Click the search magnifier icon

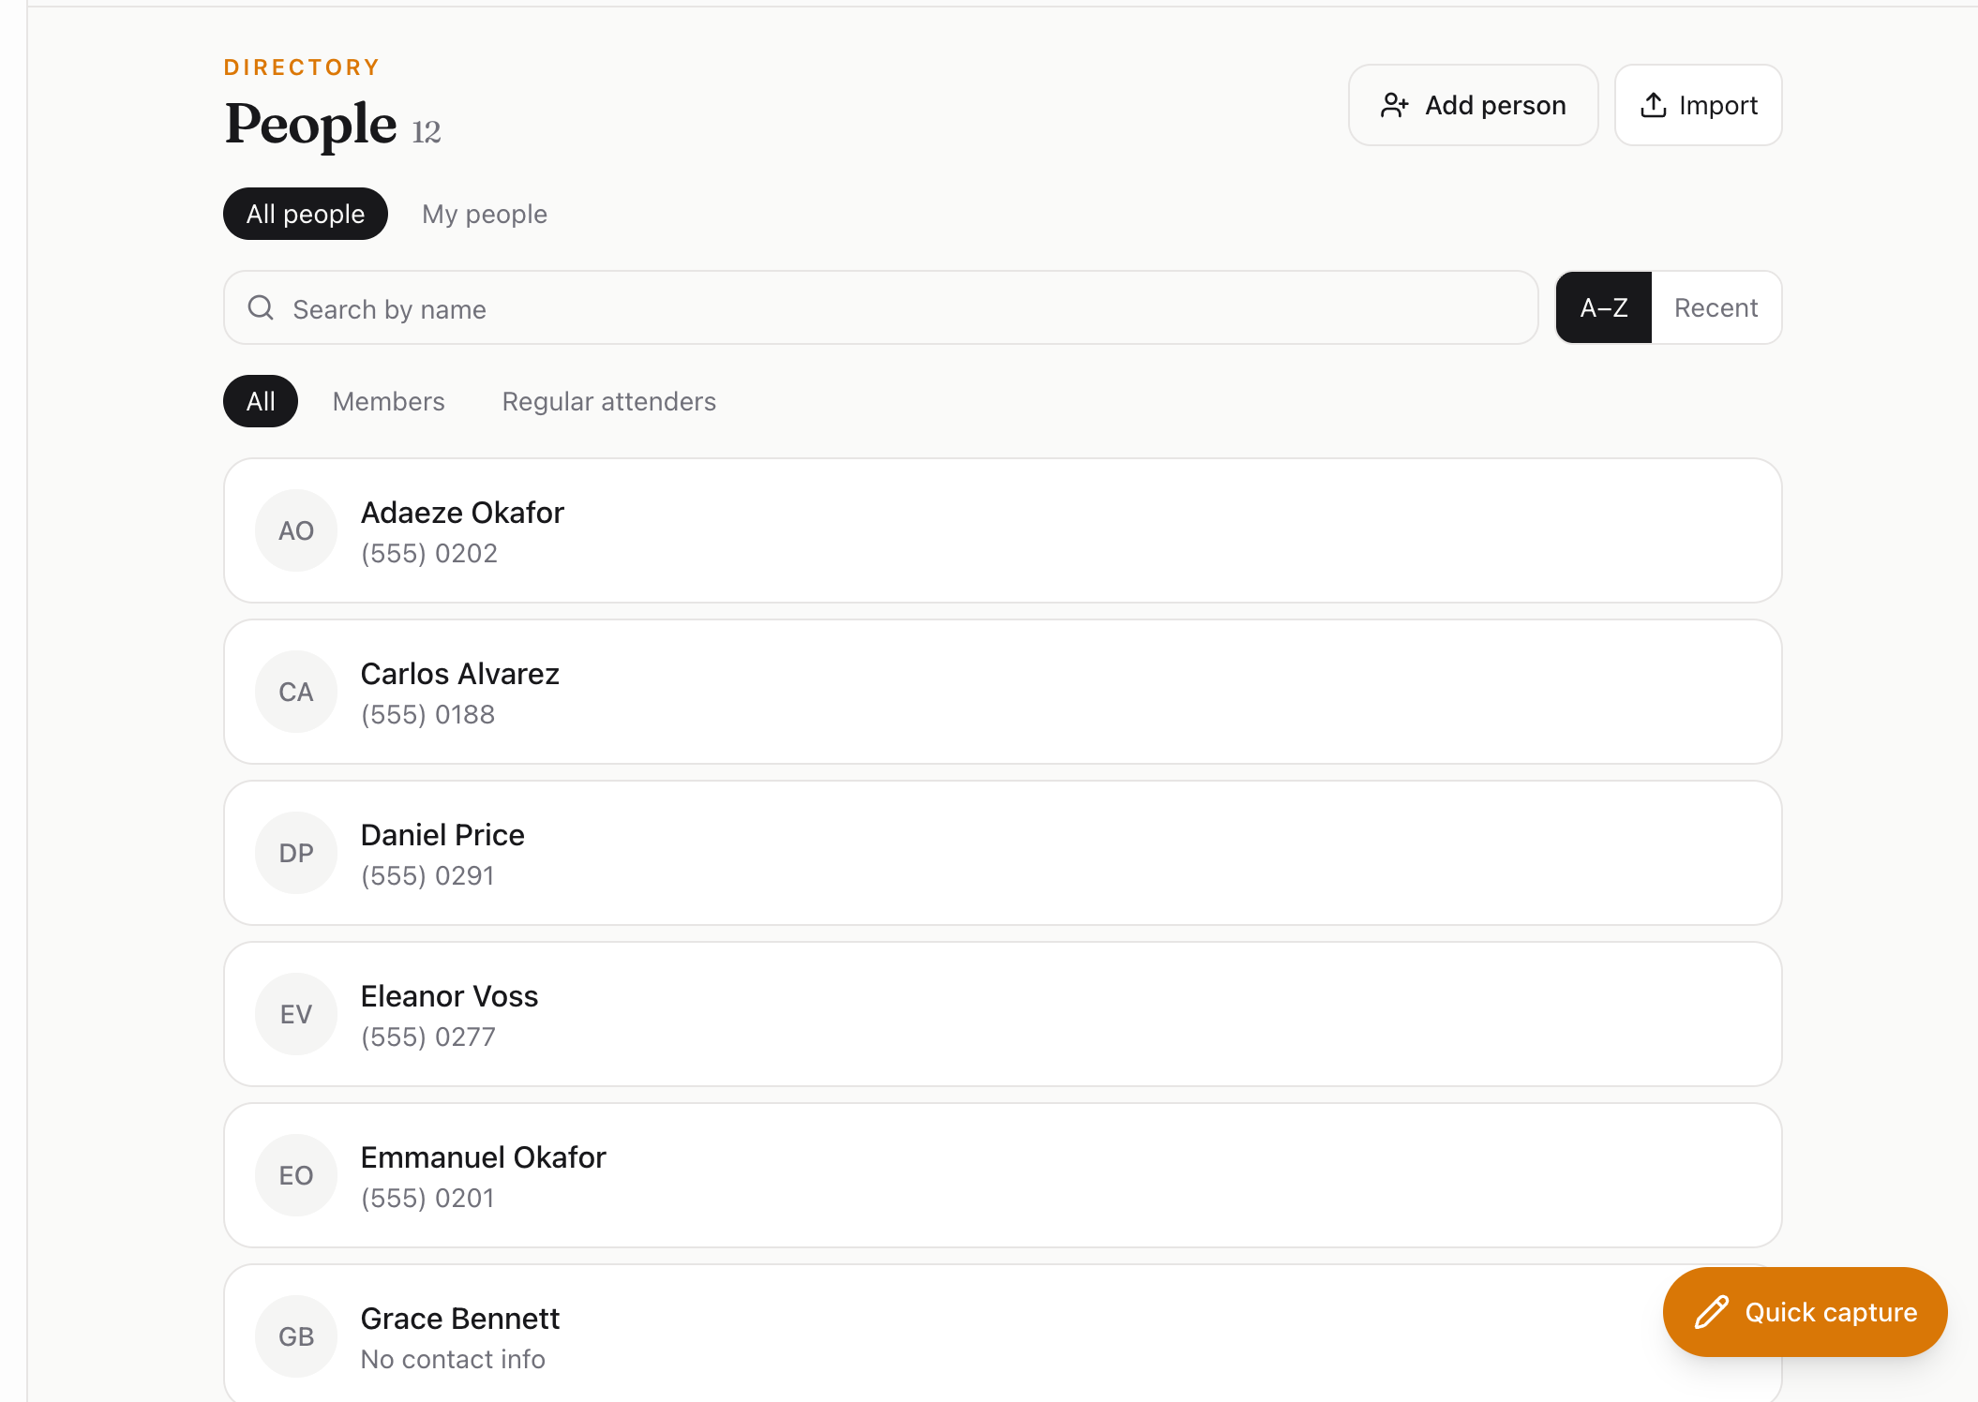[x=261, y=307]
